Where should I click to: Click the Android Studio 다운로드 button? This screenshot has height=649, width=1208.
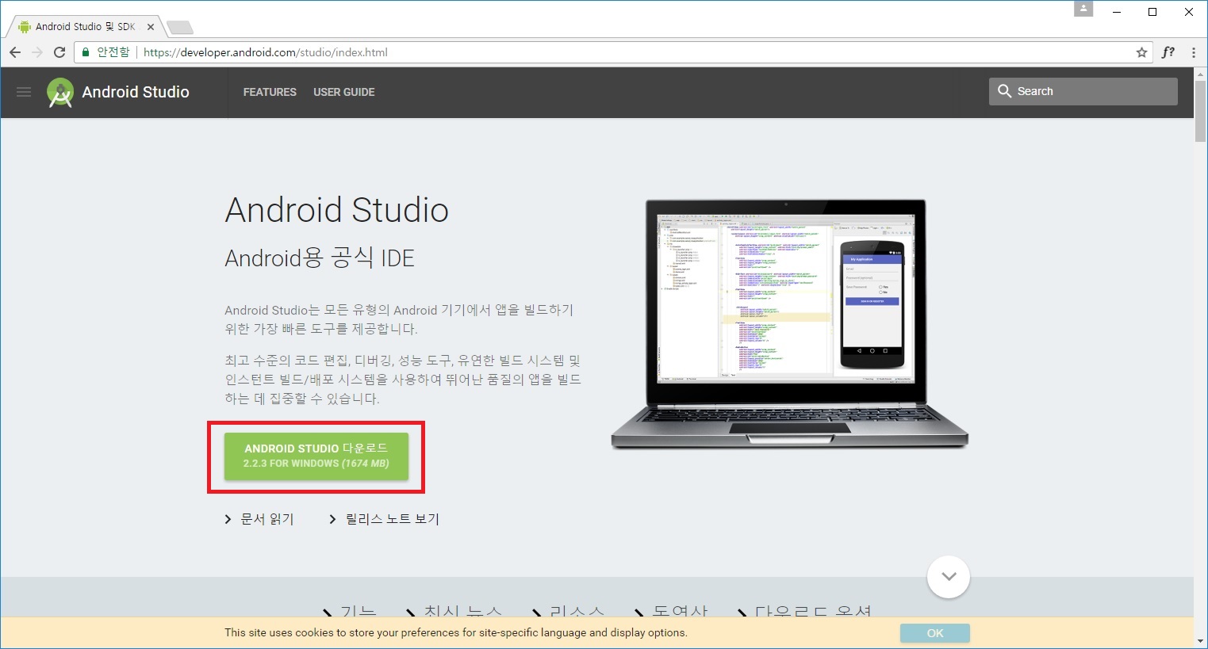click(x=316, y=456)
